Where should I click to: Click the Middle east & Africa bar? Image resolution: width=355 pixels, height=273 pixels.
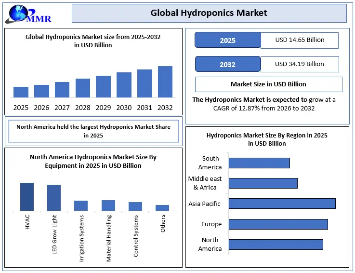[x=263, y=183]
